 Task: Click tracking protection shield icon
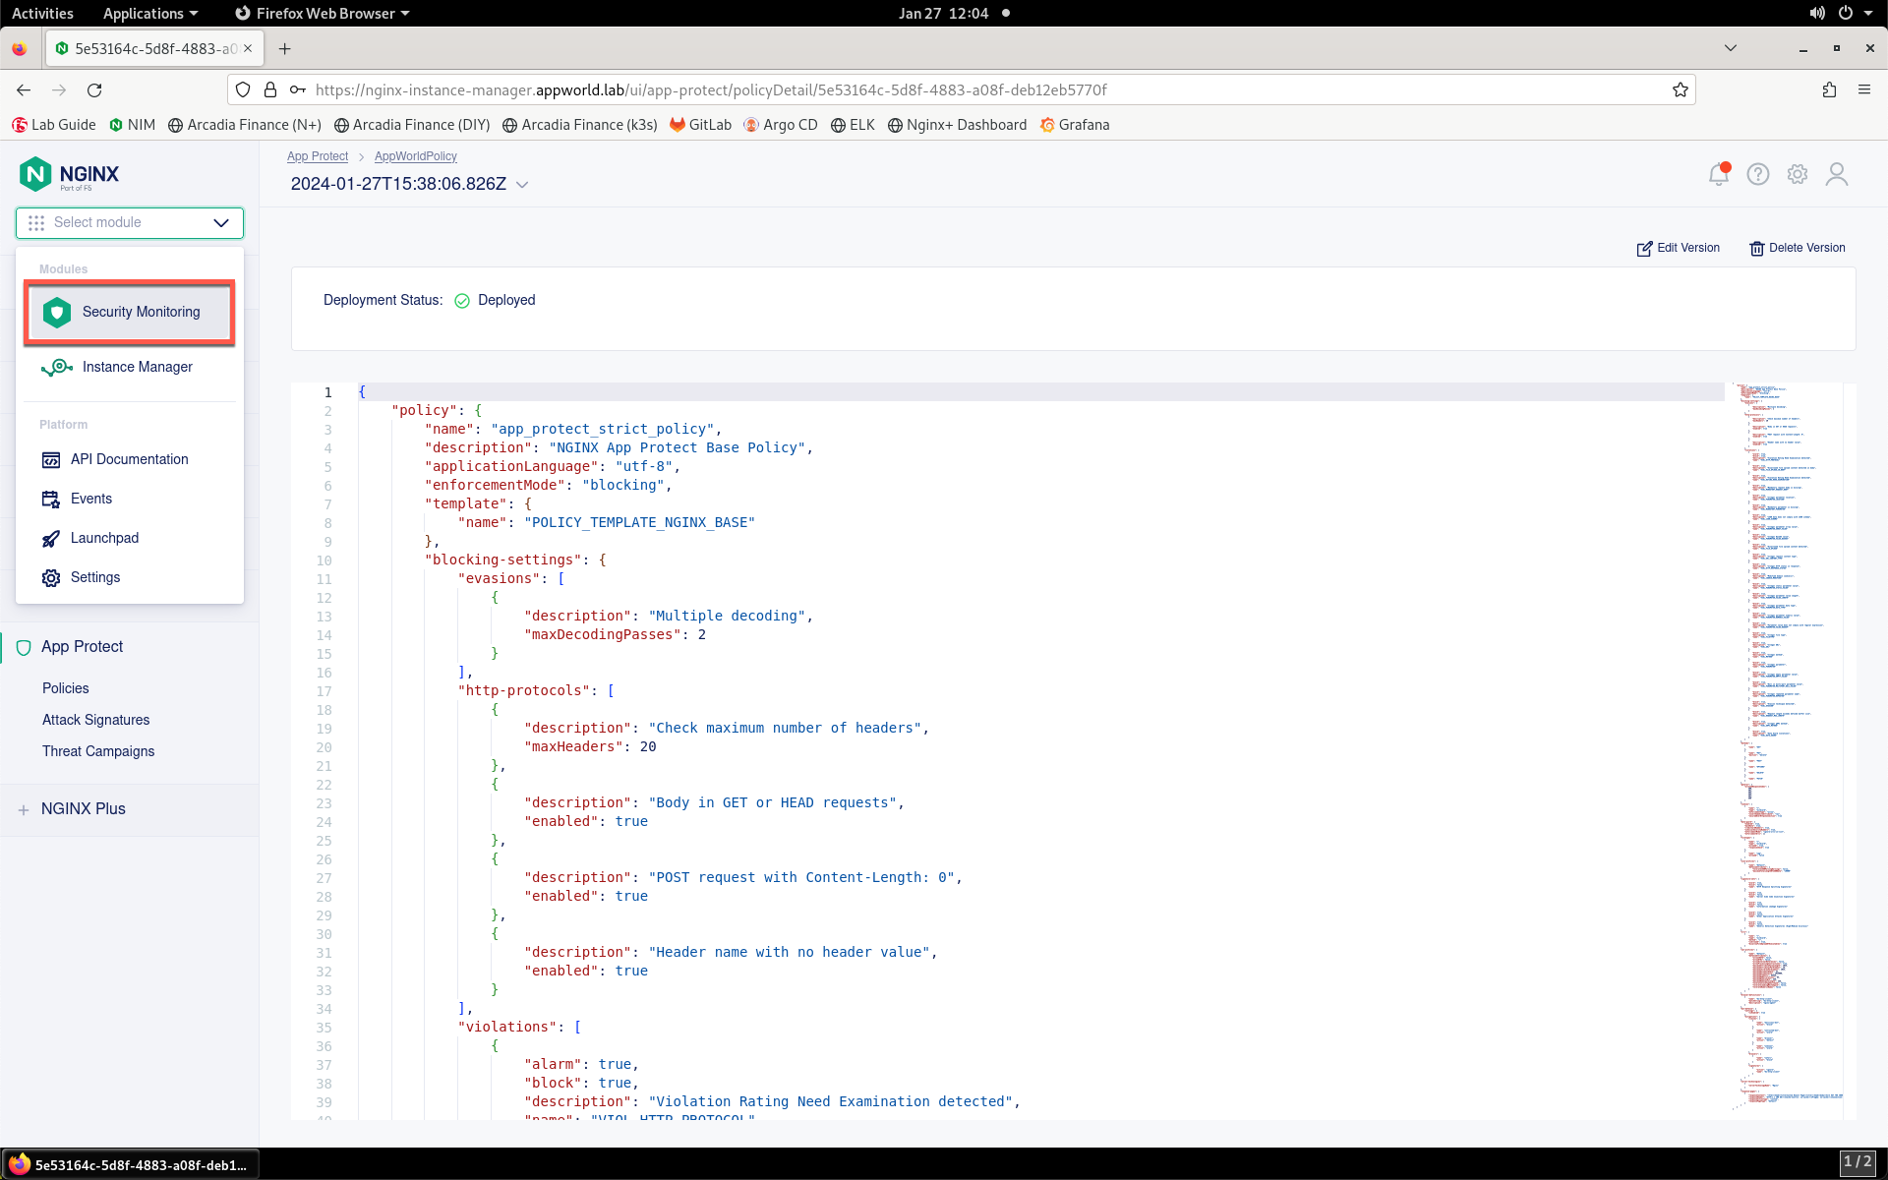[243, 89]
